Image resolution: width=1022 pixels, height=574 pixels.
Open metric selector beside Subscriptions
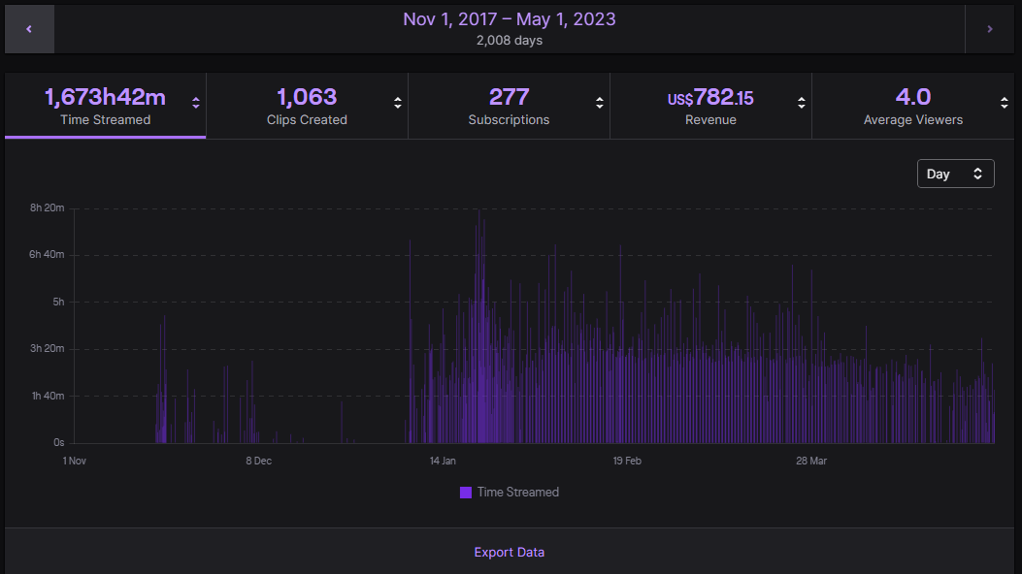click(x=600, y=103)
